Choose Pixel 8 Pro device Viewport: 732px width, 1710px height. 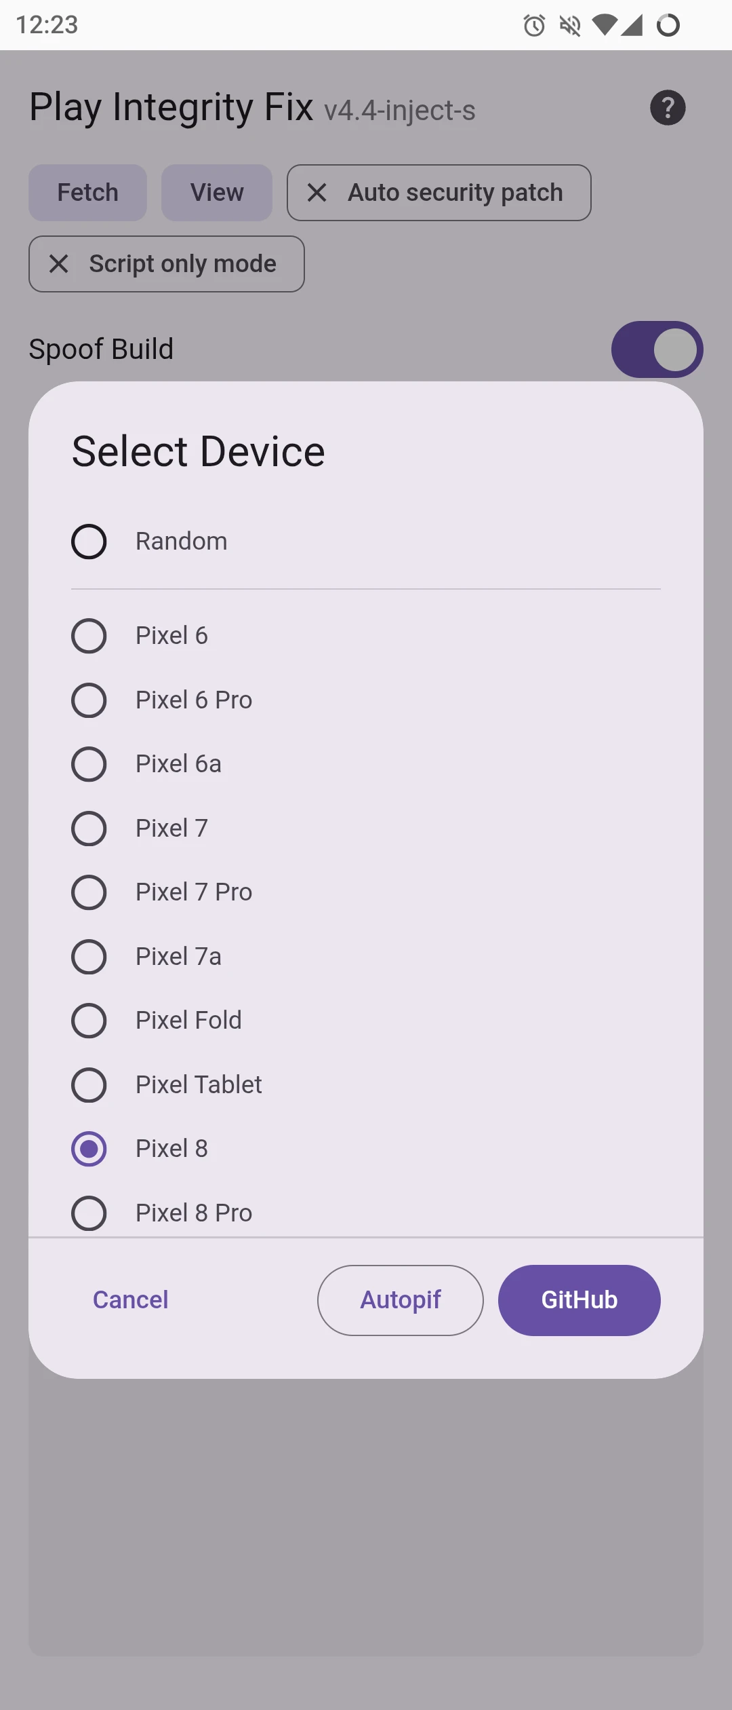(89, 1213)
